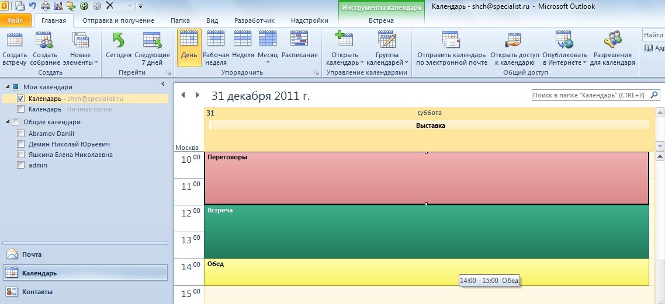Collapse the Мои календари group

tap(8, 87)
